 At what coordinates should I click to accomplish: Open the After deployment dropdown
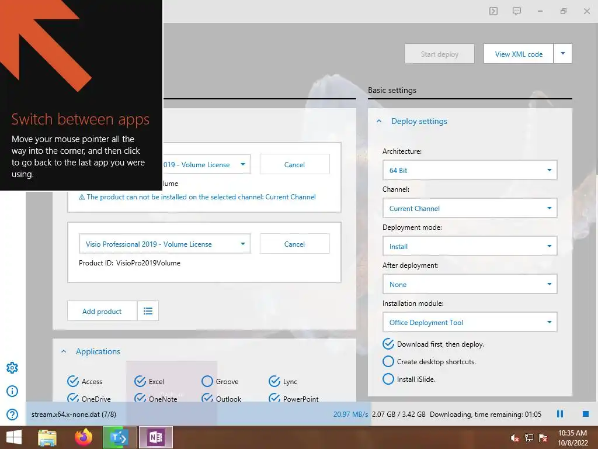click(470, 284)
